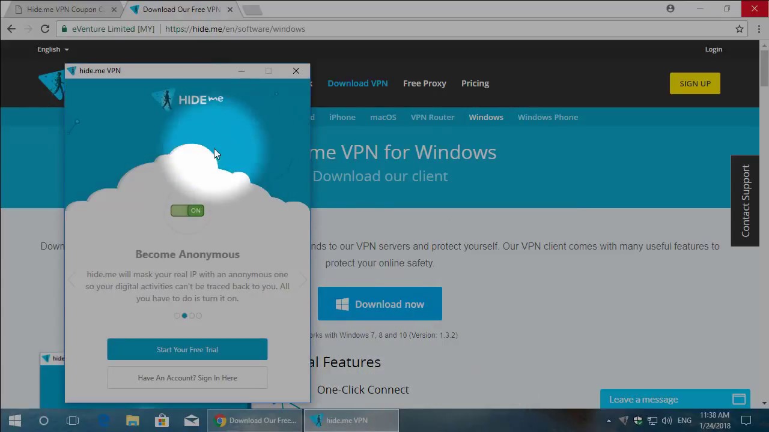This screenshot has height=432, width=769.
Task: Open Mail app from taskbar
Action: (x=192, y=421)
